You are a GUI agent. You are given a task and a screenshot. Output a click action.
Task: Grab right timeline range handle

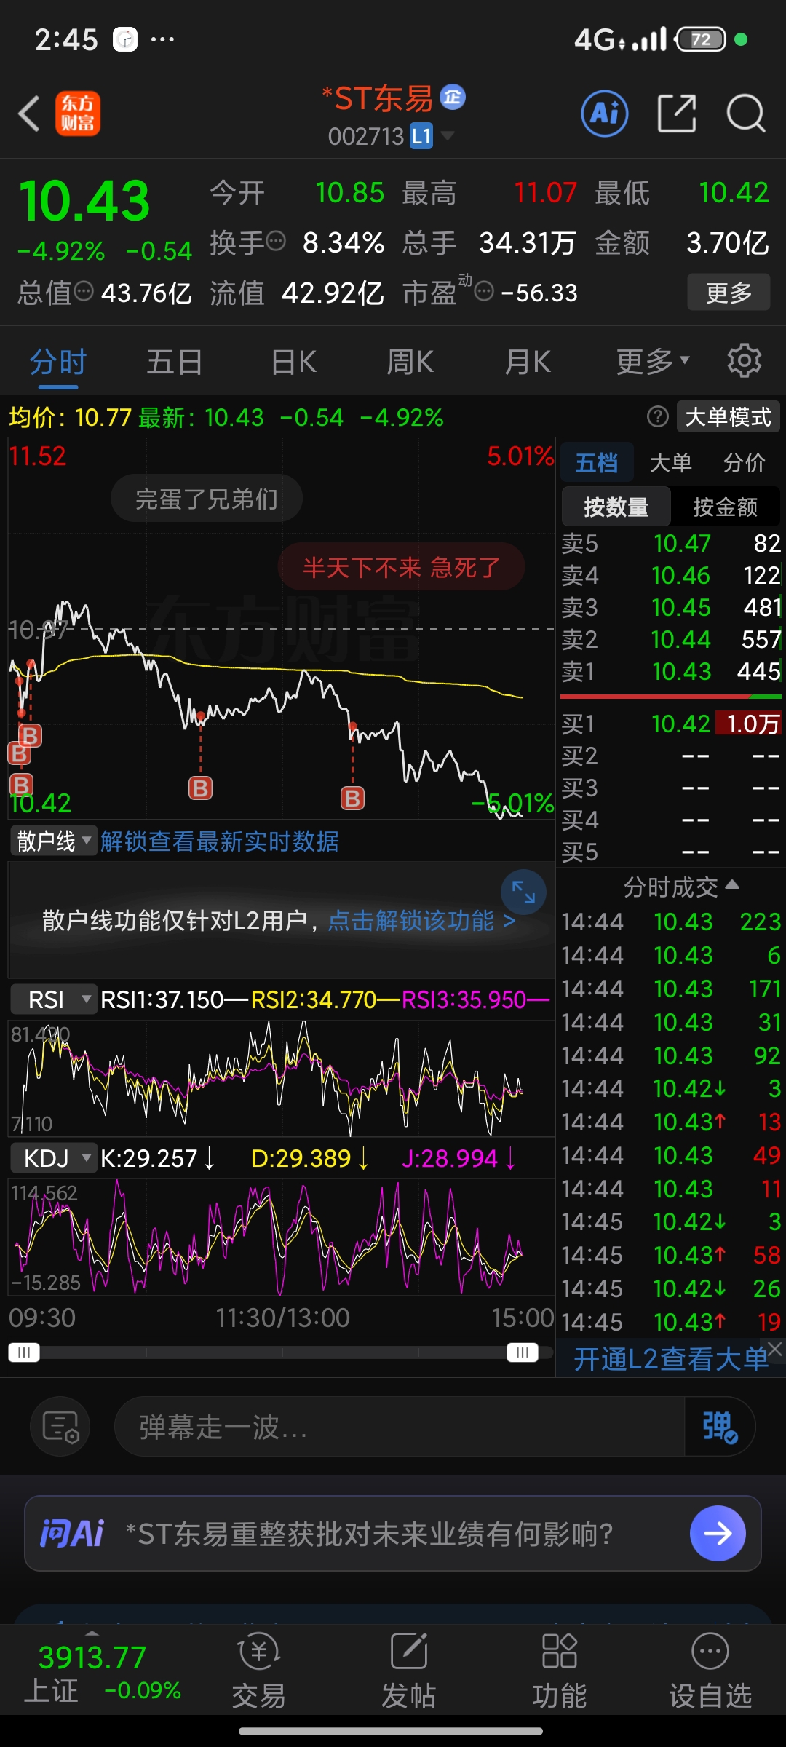[522, 1352]
